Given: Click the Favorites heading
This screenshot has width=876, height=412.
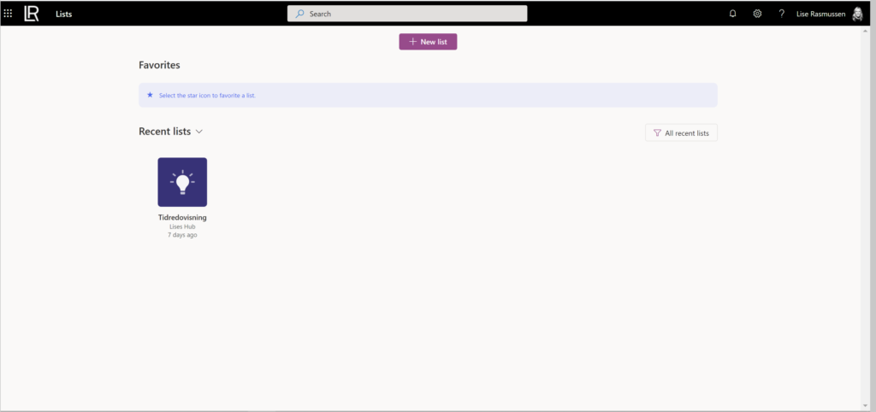Looking at the screenshot, I should click(159, 65).
